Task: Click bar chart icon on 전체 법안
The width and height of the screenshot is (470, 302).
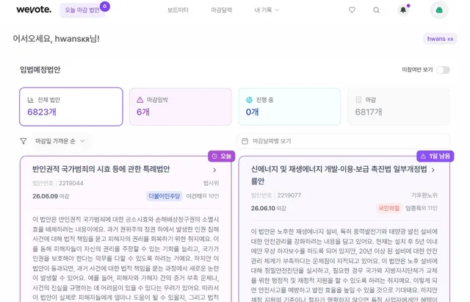Action: 31,100
